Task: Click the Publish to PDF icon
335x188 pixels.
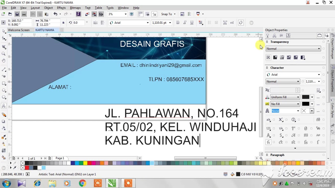Action: (x=101, y=14)
